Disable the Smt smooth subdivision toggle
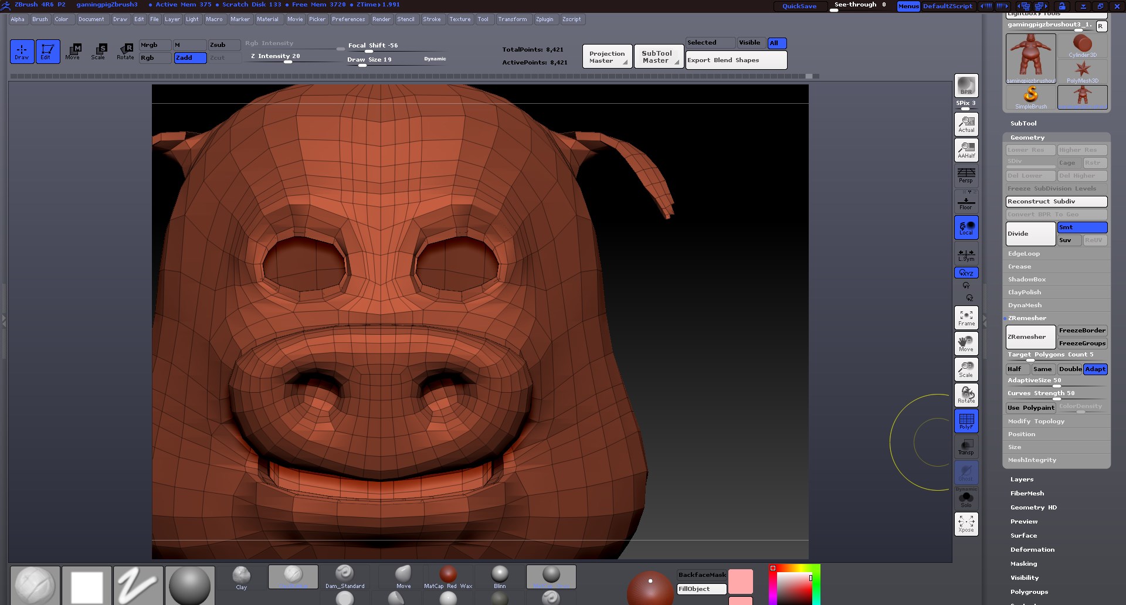 coord(1082,227)
